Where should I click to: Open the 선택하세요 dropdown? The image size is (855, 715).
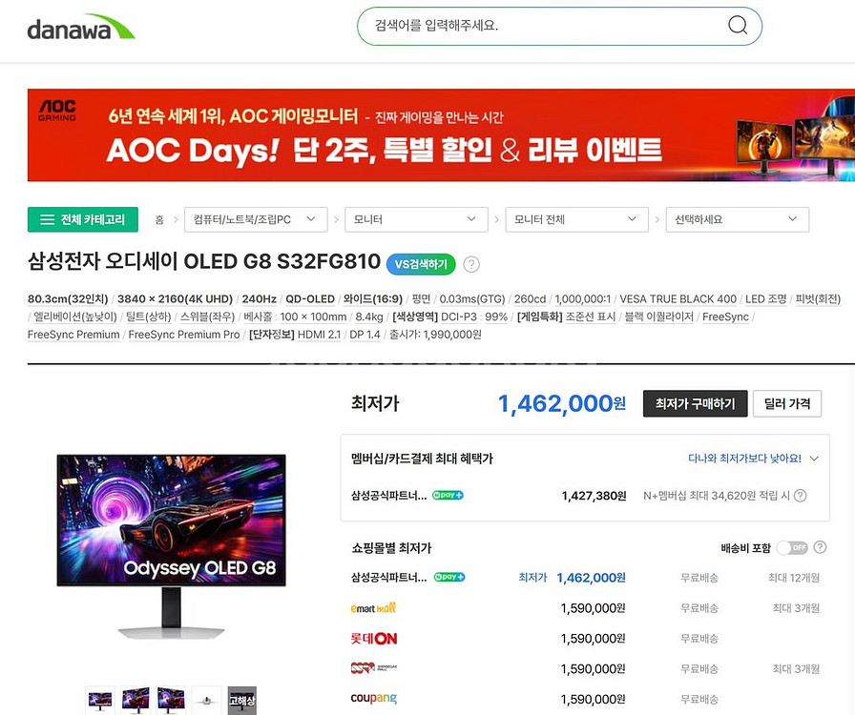click(x=738, y=219)
